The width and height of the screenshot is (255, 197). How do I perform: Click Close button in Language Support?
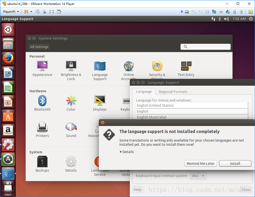coord(246,190)
